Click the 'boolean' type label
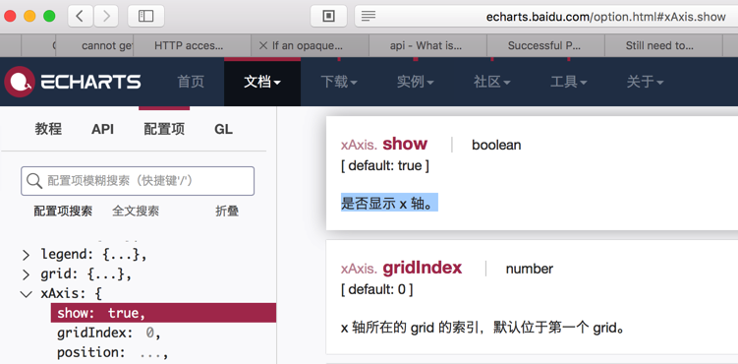This screenshot has width=738, height=364. point(496,145)
